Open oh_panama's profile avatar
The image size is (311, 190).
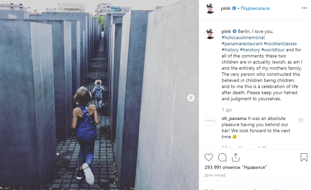pos(210,121)
